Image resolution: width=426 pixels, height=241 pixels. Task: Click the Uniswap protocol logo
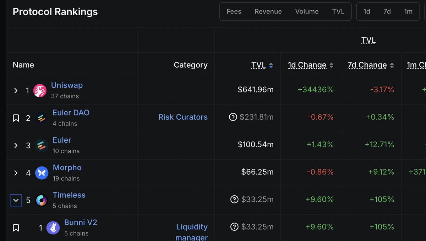tap(40, 91)
